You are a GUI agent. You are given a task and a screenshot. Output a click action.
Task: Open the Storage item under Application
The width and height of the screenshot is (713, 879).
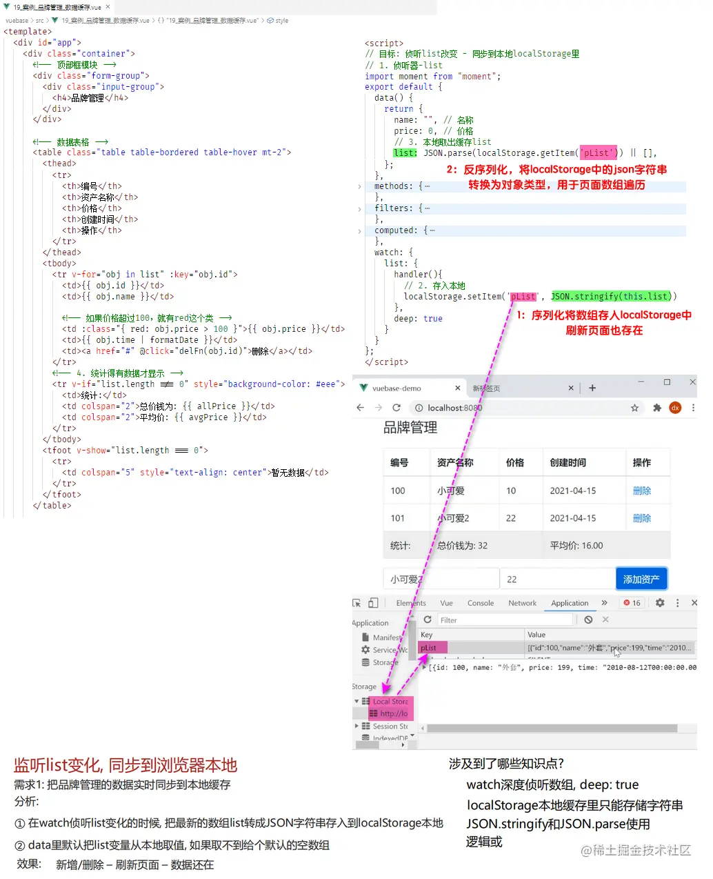point(380,662)
